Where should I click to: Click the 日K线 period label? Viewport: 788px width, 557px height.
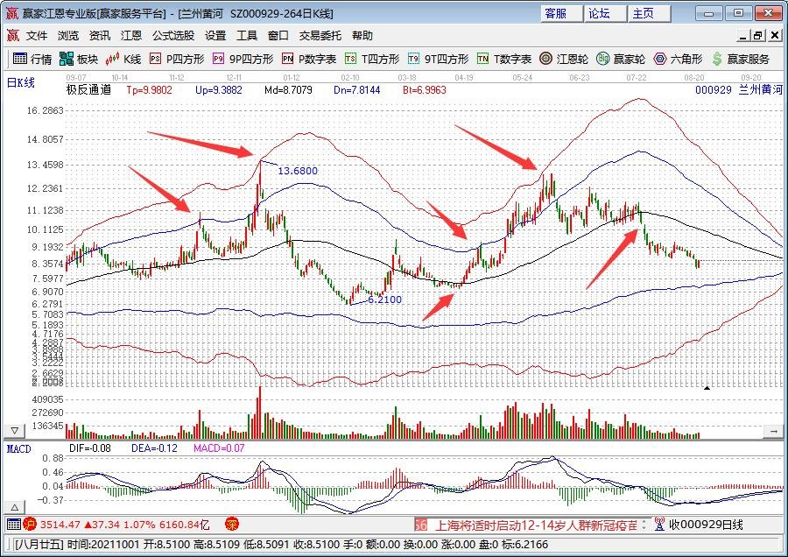[21, 82]
